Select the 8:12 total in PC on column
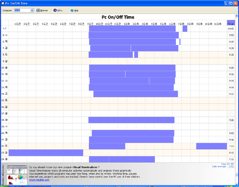 point(231,153)
